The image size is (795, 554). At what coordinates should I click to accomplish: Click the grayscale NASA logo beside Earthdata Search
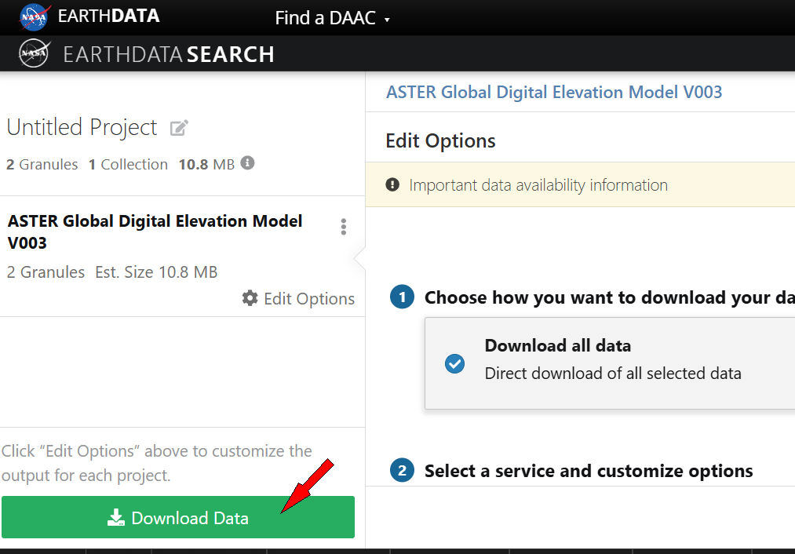coord(34,54)
